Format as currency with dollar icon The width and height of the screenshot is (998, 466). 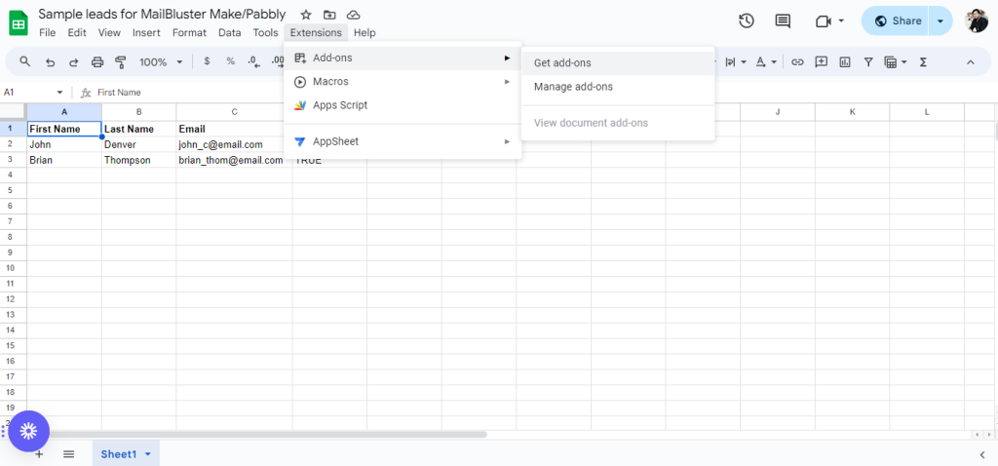click(x=207, y=61)
